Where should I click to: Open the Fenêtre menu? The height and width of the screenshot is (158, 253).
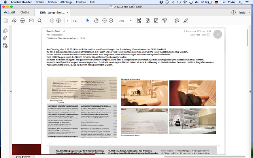coord(81,2)
